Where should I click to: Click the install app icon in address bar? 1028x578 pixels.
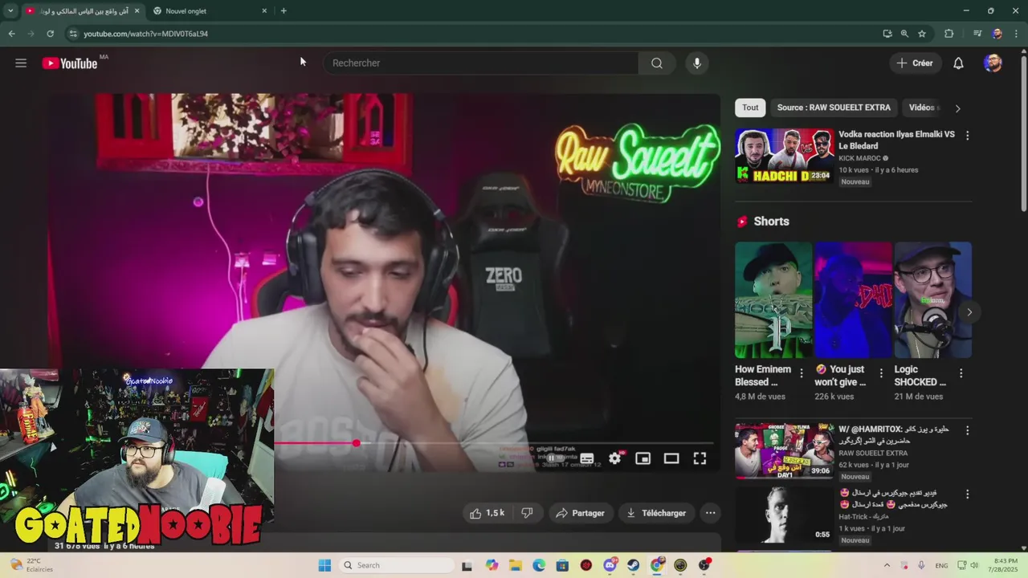(887, 34)
